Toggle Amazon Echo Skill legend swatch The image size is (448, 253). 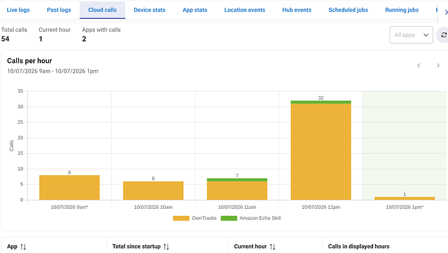[x=229, y=218]
